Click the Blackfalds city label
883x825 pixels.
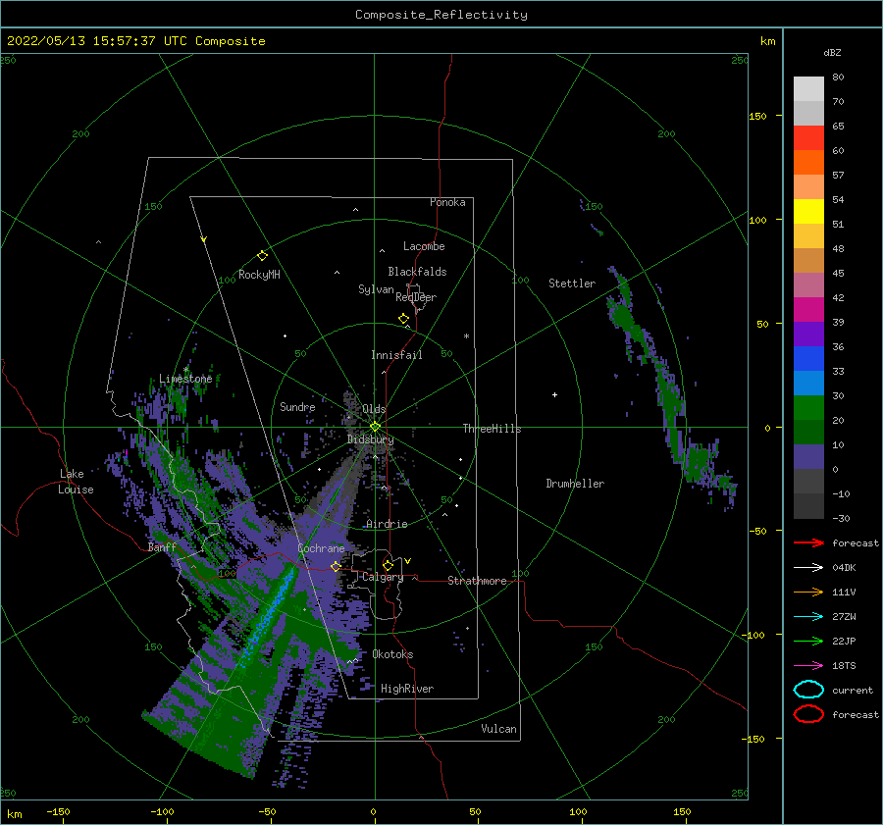click(x=417, y=272)
